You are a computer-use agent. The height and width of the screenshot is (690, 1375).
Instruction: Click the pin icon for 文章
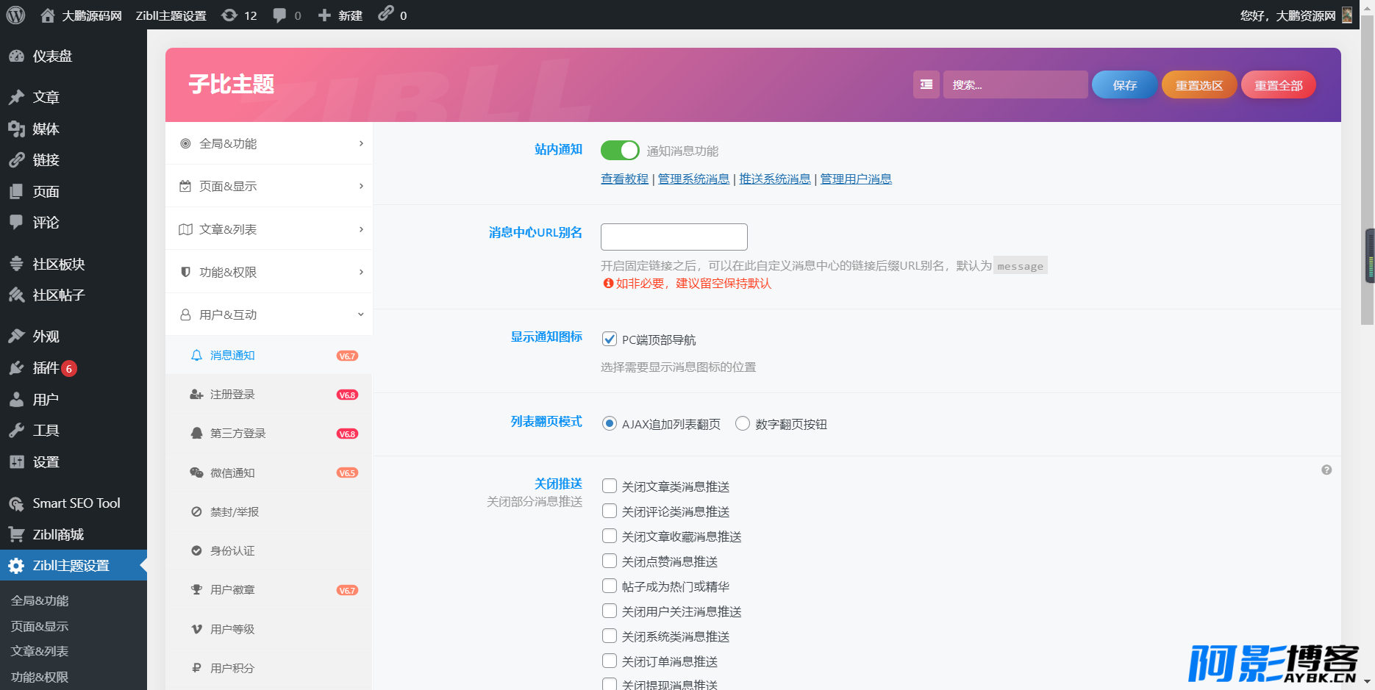16,97
